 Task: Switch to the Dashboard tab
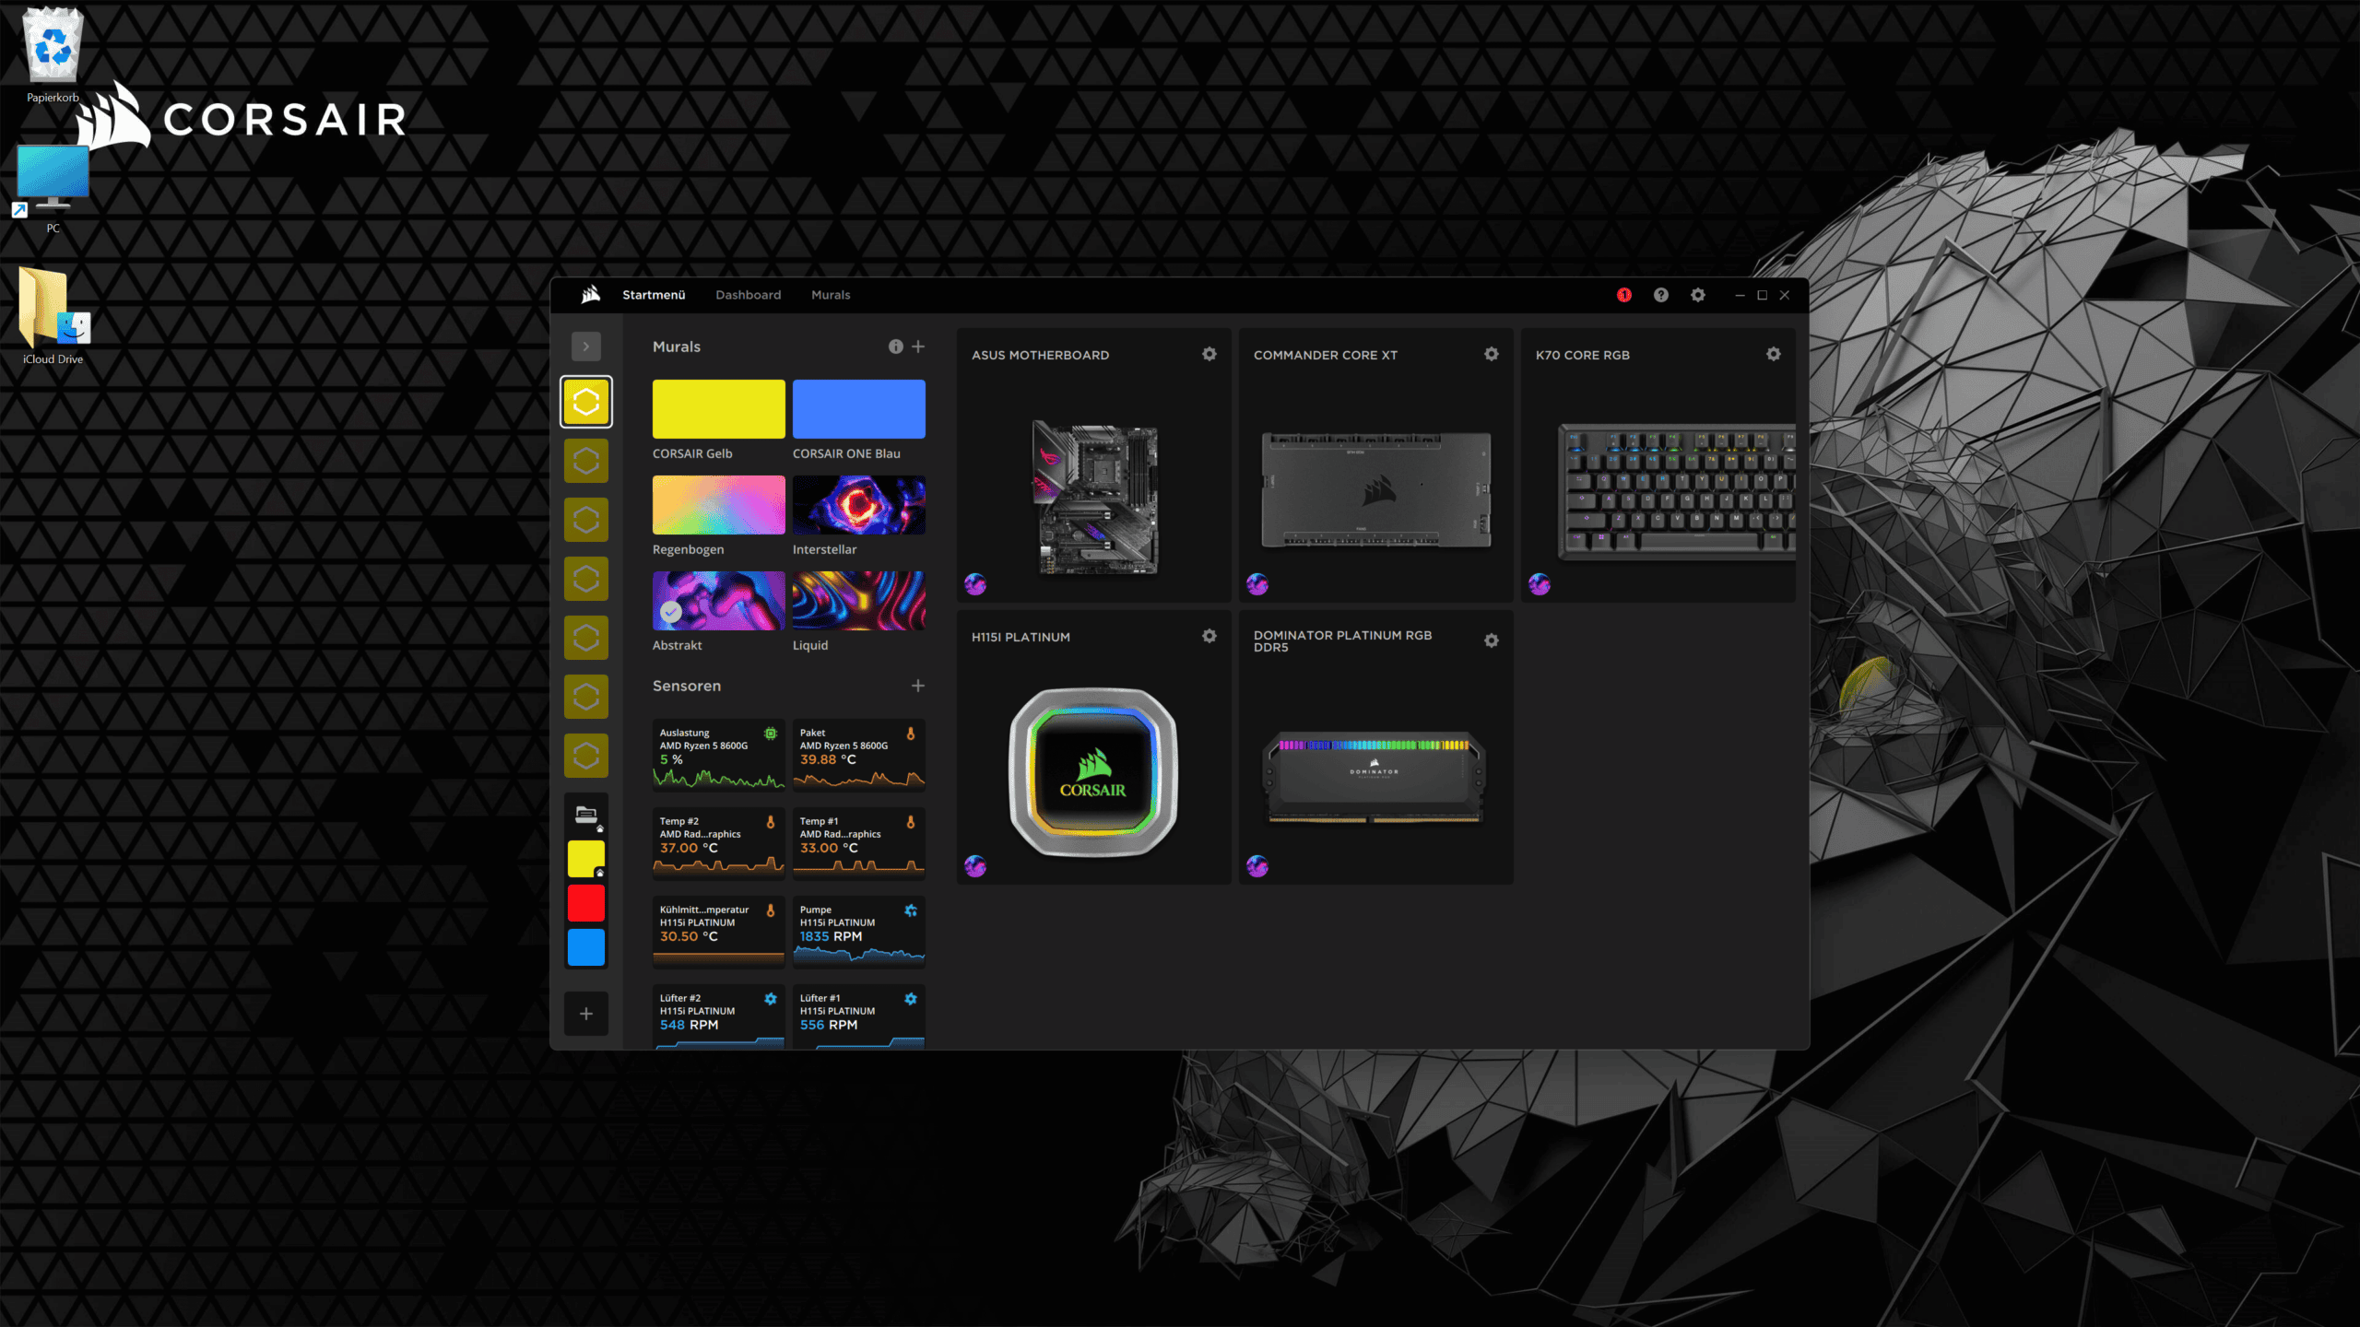tap(748, 295)
